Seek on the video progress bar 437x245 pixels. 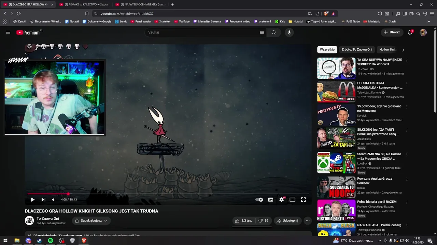click(x=168, y=194)
